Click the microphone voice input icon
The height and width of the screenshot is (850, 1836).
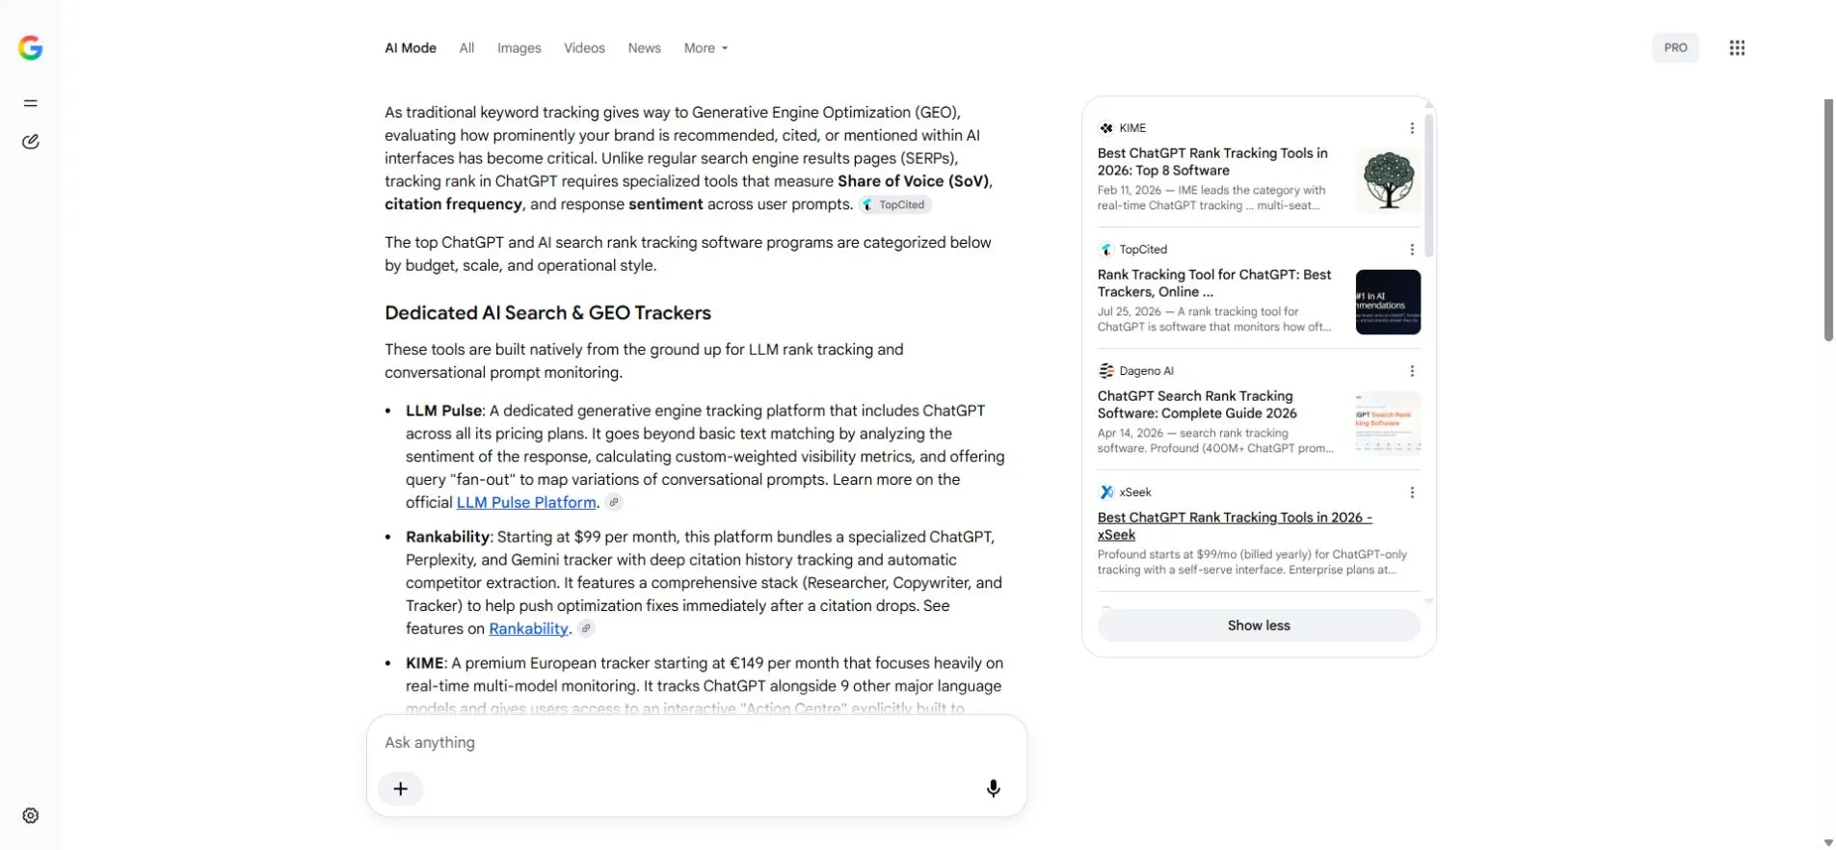click(x=994, y=789)
